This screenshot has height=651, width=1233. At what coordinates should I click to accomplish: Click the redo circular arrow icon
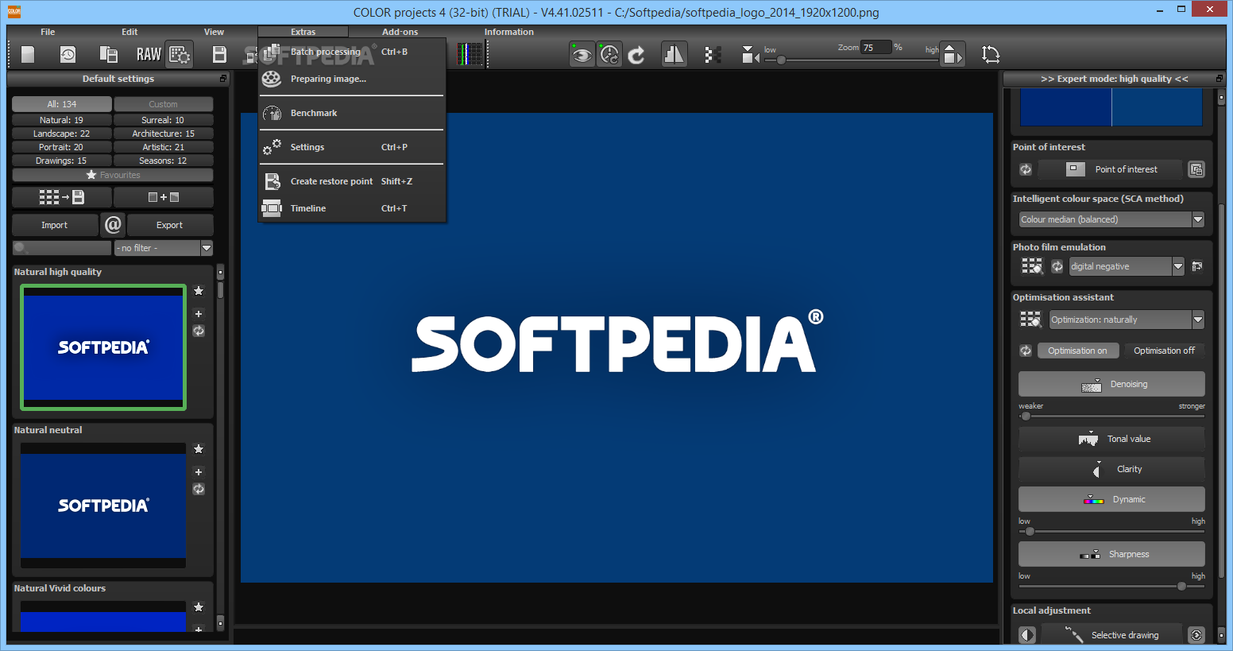pos(636,54)
